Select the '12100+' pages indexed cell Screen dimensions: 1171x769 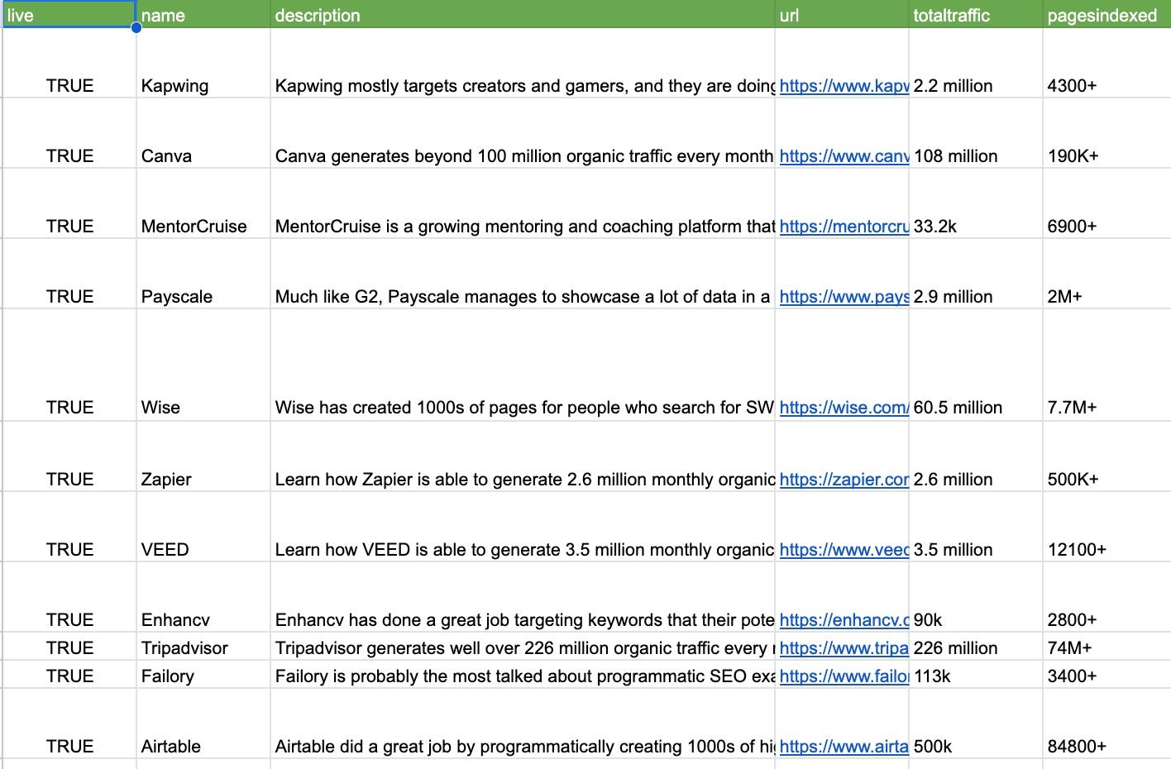pos(1107,527)
